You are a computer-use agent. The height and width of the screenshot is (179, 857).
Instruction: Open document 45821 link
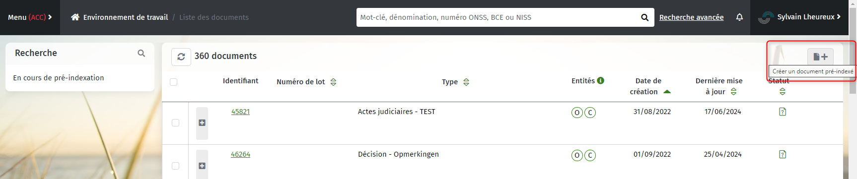pos(240,112)
